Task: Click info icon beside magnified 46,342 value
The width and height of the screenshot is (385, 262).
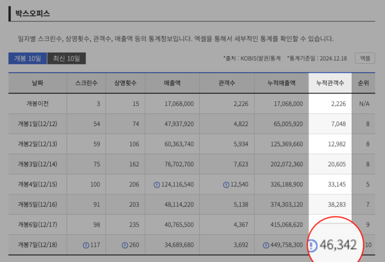Action: [312, 245]
